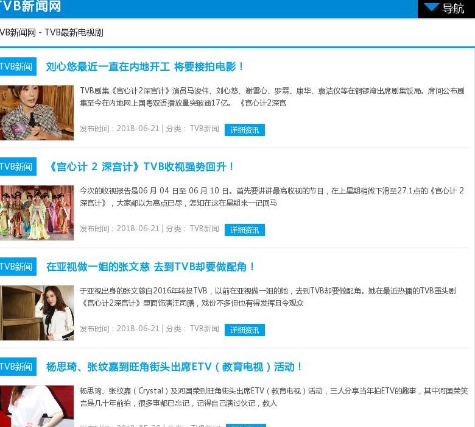
Task: Open headline 在亚视做一姐的张文慈
Action: pos(150,267)
